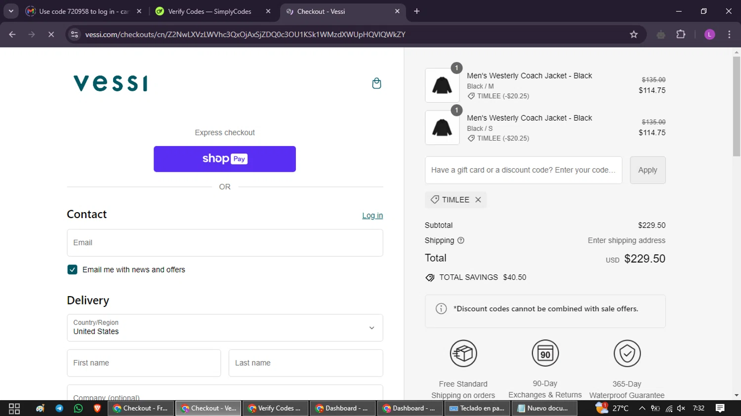Viewport: 741px width, 416px height.
Task: Click the discount info circle icon
Action: [x=441, y=309]
